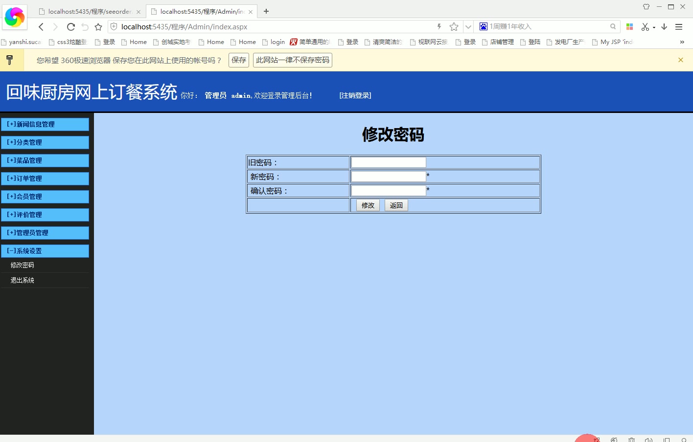Open the 视联网云接 bookmark
This screenshot has height=442, width=693.
(x=429, y=42)
